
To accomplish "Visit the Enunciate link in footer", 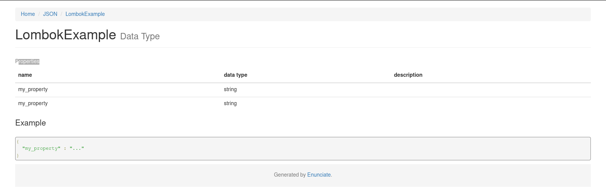I will click(319, 175).
